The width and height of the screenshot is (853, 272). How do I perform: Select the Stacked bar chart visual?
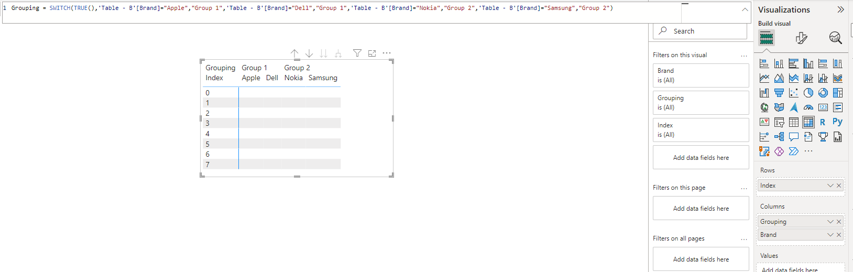pos(764,64)
